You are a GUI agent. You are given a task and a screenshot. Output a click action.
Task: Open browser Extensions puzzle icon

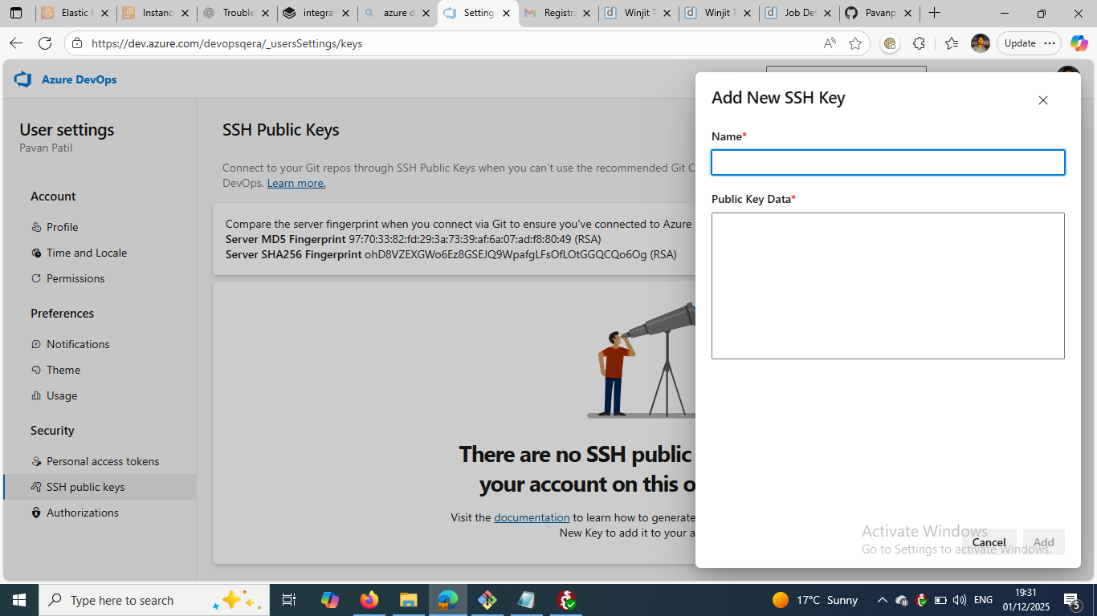pos(919,43)
